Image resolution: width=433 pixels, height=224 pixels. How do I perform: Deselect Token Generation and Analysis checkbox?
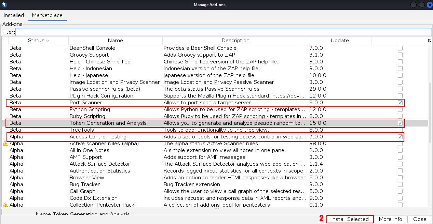click(400, 123)
